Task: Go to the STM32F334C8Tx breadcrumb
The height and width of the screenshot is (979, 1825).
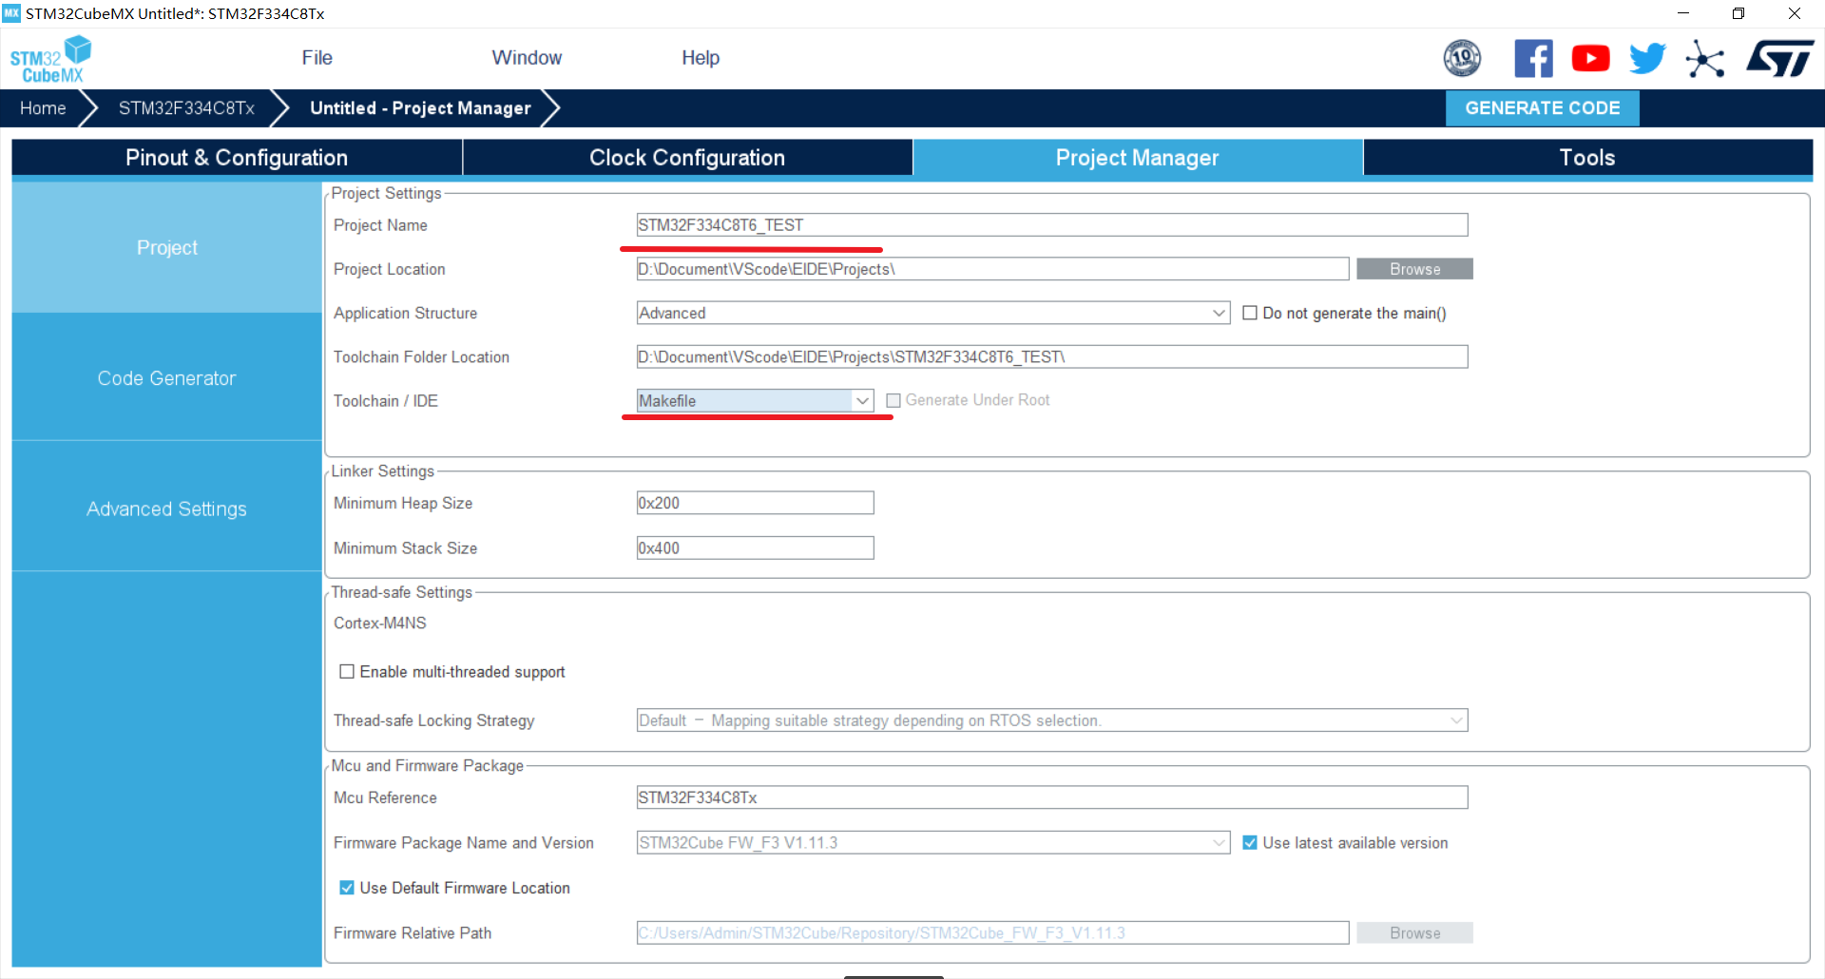Action: 186,107
